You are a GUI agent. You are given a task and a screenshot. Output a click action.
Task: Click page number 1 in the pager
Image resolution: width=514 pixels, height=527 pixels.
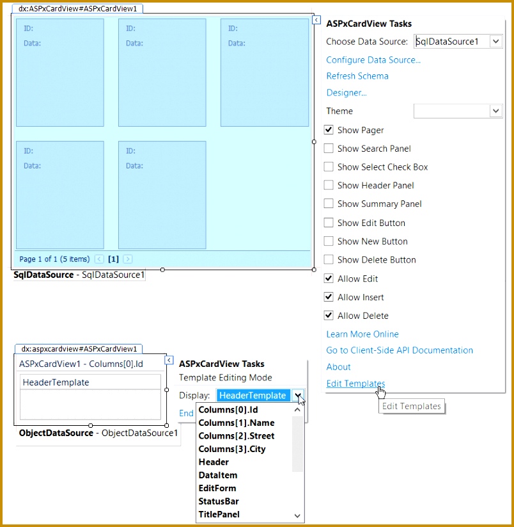113,259
